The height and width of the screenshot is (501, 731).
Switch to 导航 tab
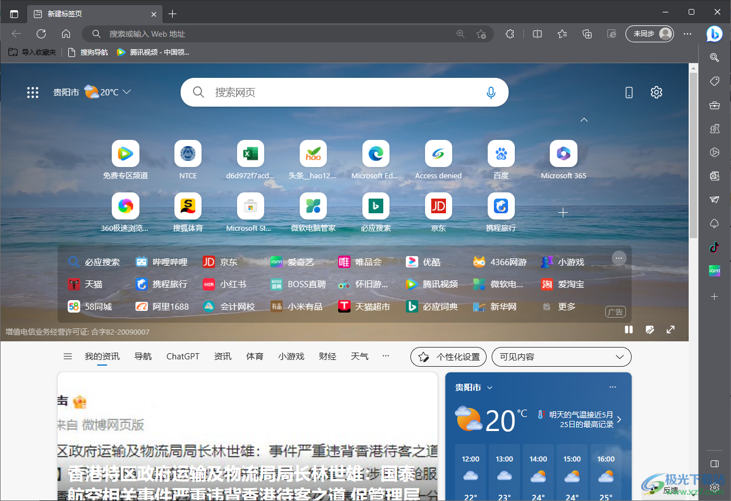143,357
